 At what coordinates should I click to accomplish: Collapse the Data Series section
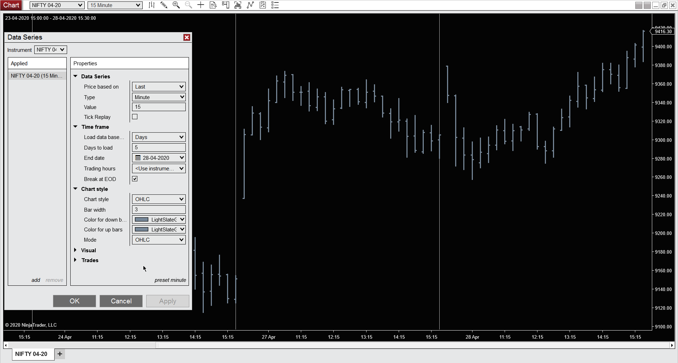[75, 76]
